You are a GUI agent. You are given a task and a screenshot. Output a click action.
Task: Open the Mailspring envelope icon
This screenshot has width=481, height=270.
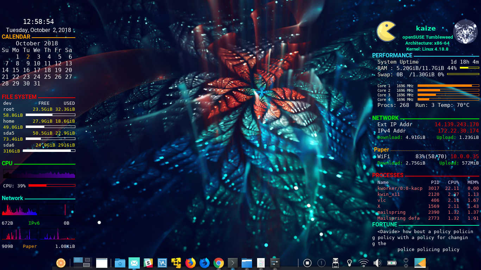(x=134, y=263)
